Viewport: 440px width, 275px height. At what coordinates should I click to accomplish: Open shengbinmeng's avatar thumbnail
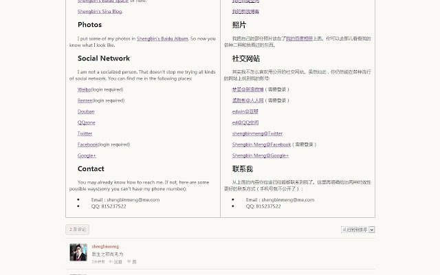point(78,252)
